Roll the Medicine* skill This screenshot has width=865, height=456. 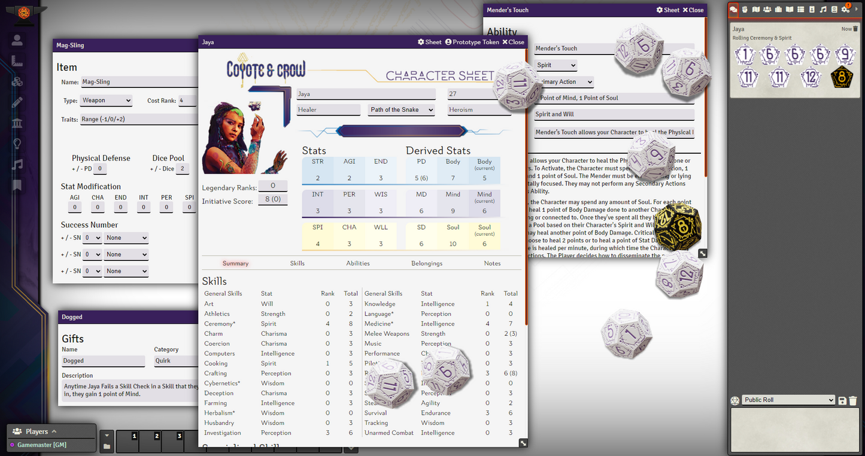[379, 324]
